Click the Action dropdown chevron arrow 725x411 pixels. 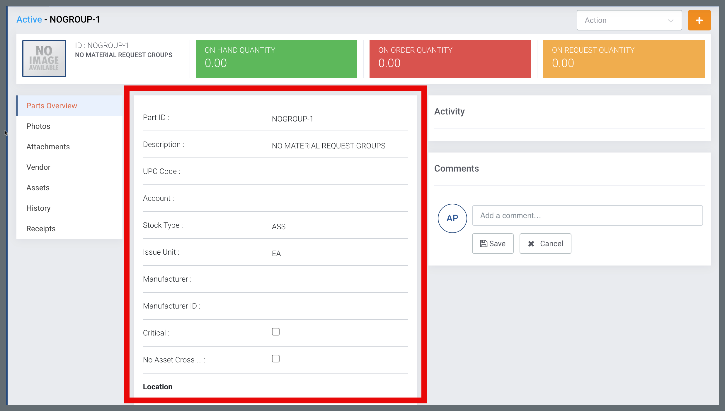[x=670, y=20]
